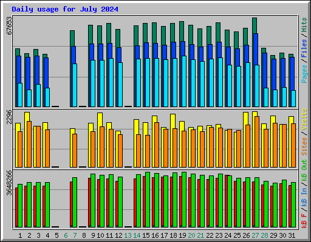Viewport: 311px width, 242px height.
Task: Click day label 2 on the x-axis
Action: [x=29, y=235]
